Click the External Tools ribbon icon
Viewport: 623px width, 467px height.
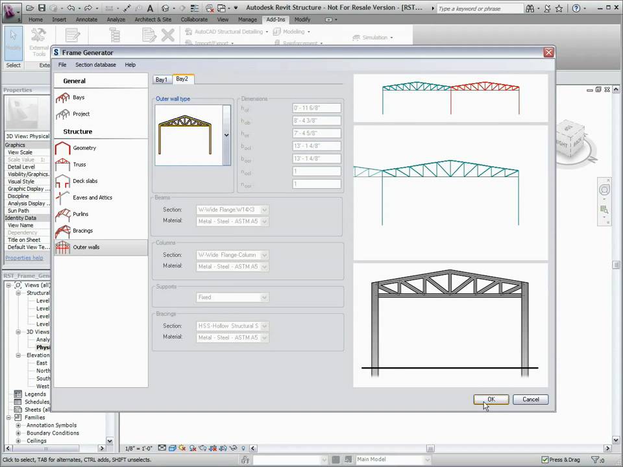(38, 42)
